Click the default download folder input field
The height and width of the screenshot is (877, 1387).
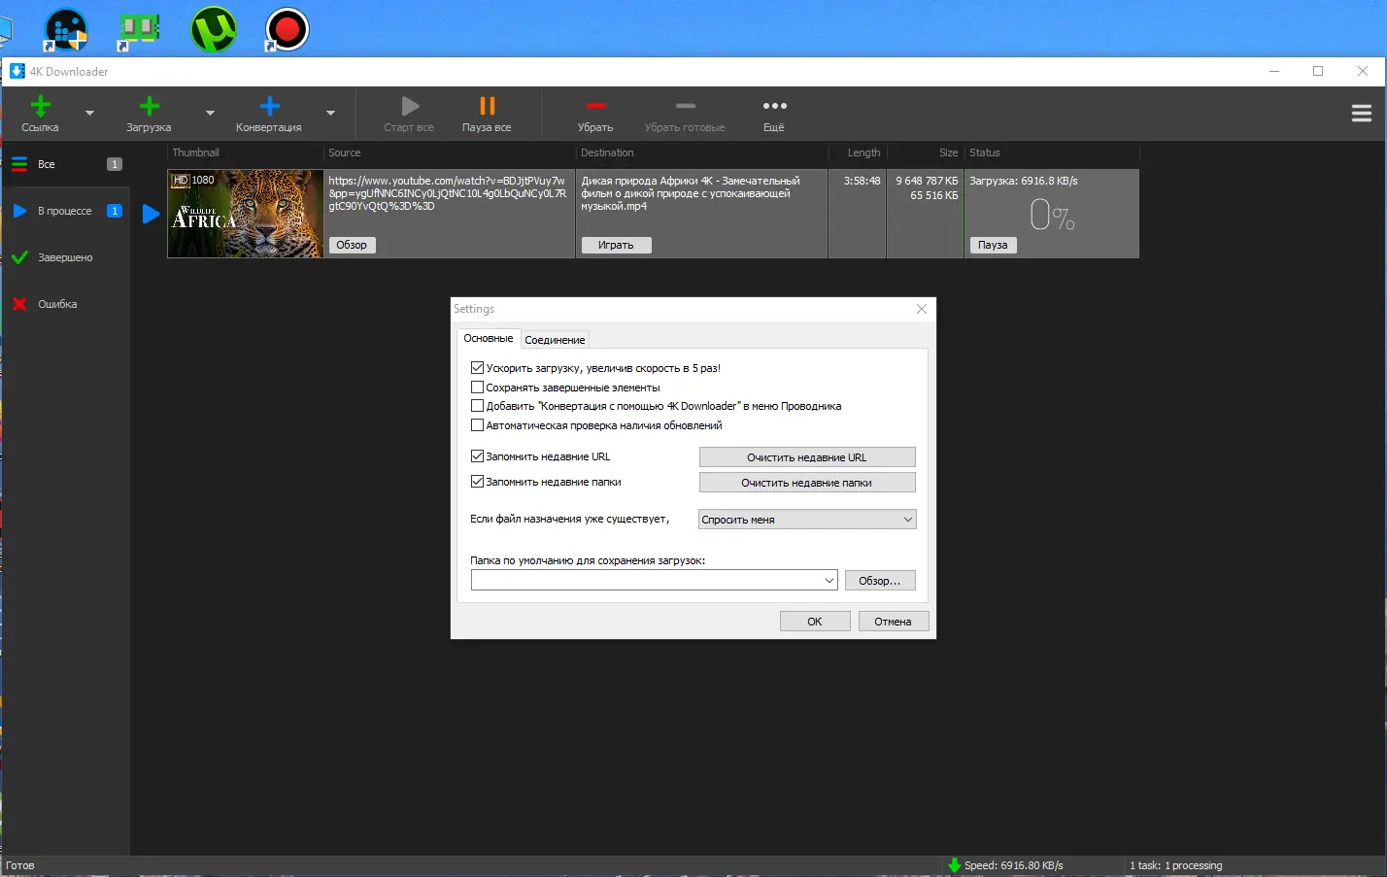pos(647,581)
